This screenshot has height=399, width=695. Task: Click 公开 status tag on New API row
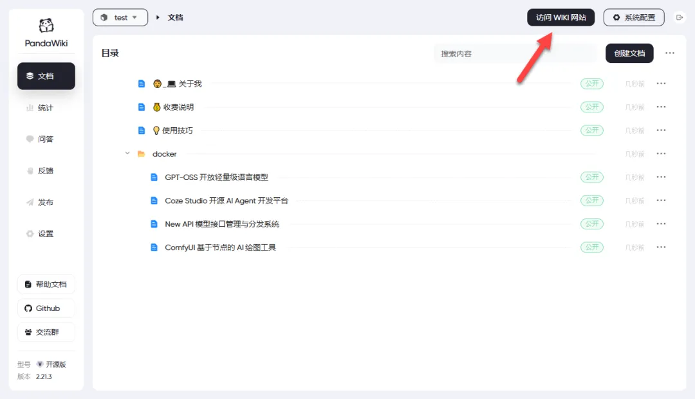click(592, 224)
